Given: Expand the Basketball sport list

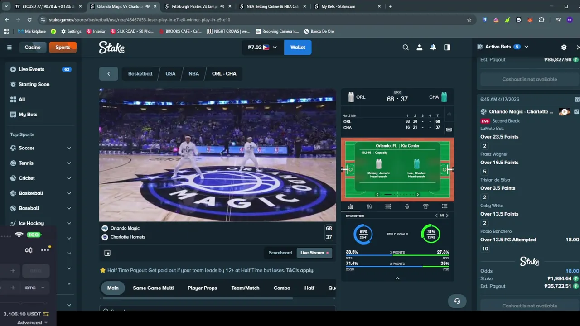Looking at the screenshot, I should tap(69, 193).
